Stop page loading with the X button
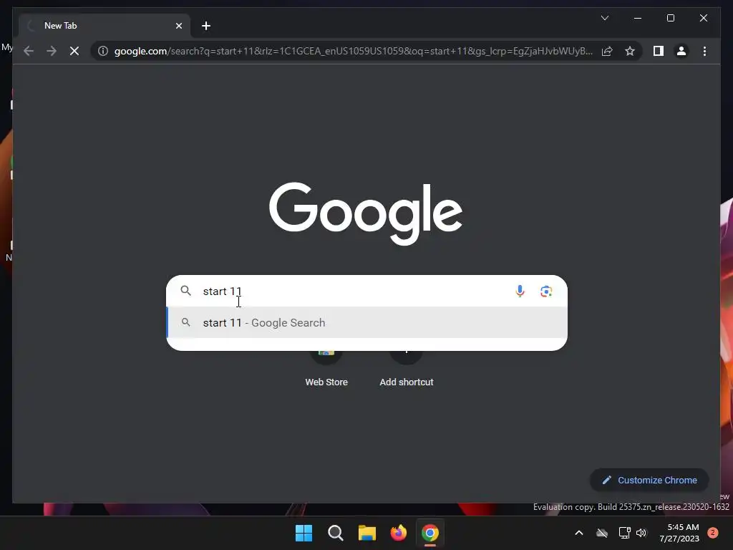The width and height of the screenshot is (733, 550). pyautogui.click(x=74, y=51)
